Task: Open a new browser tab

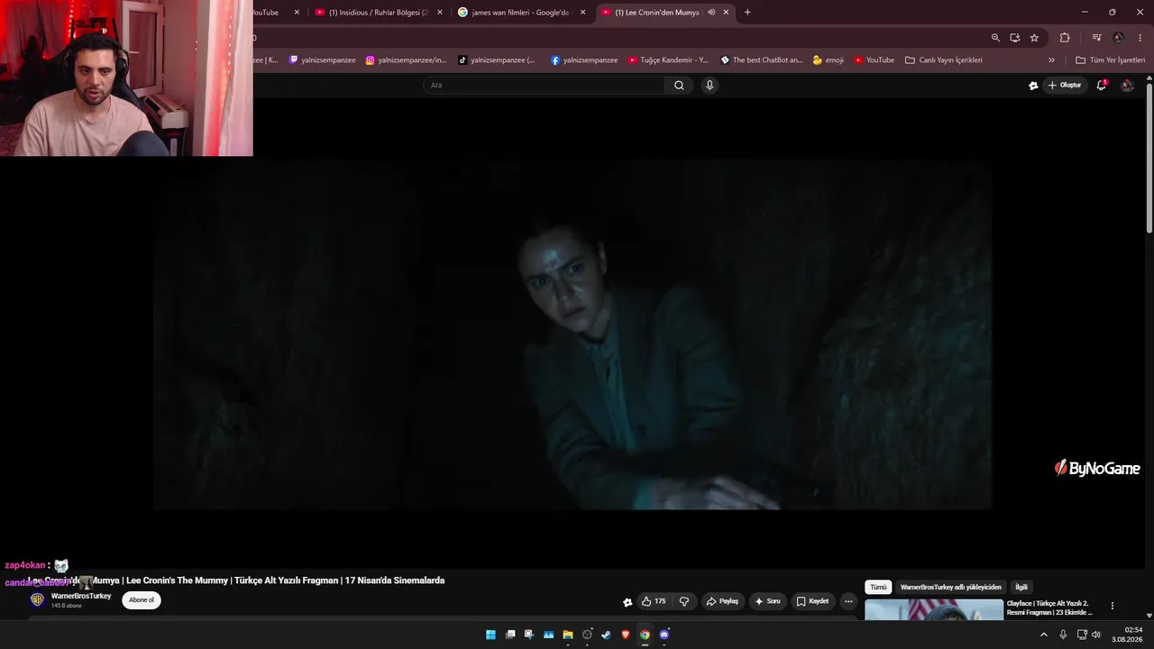Action: pos(747,13)
